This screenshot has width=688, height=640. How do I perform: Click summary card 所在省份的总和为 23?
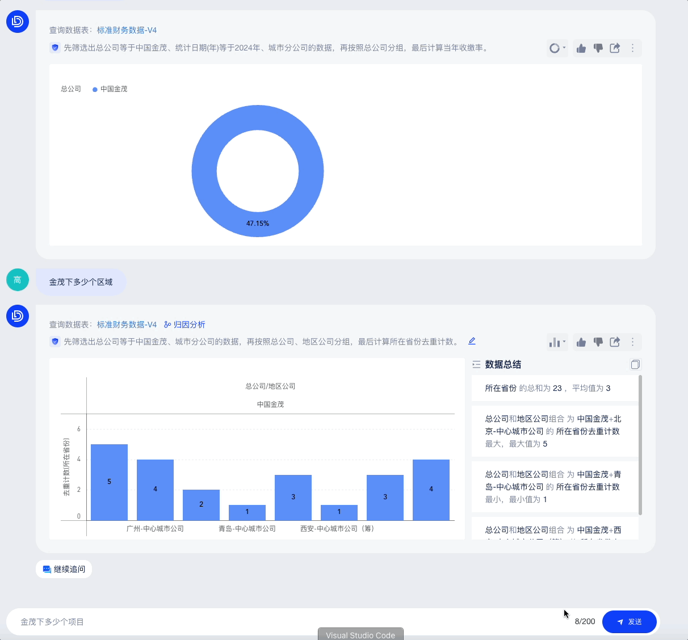[555, 388]
